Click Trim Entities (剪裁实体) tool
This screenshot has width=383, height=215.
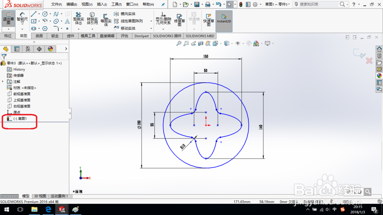79,18
